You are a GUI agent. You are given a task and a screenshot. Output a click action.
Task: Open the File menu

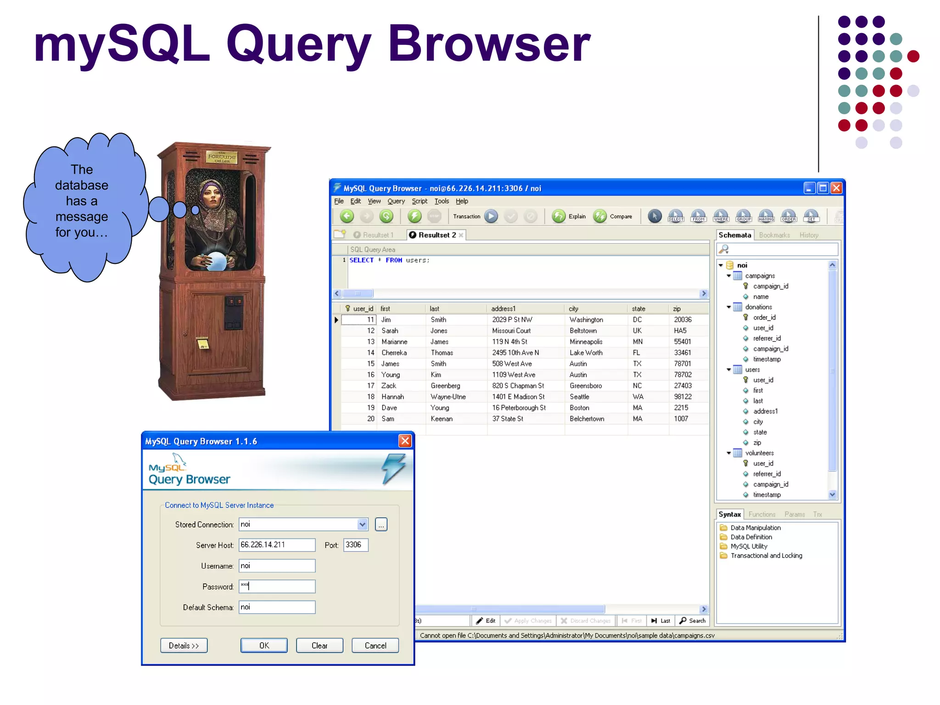[x=339, y=201]
